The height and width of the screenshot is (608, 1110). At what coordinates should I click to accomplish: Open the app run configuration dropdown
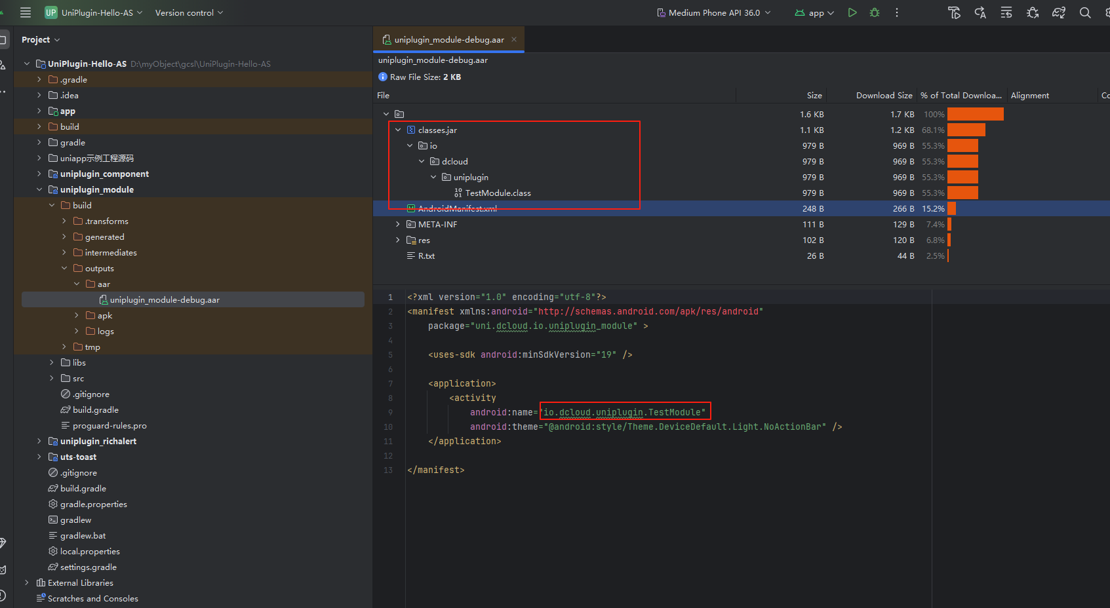tap(814, 12)
